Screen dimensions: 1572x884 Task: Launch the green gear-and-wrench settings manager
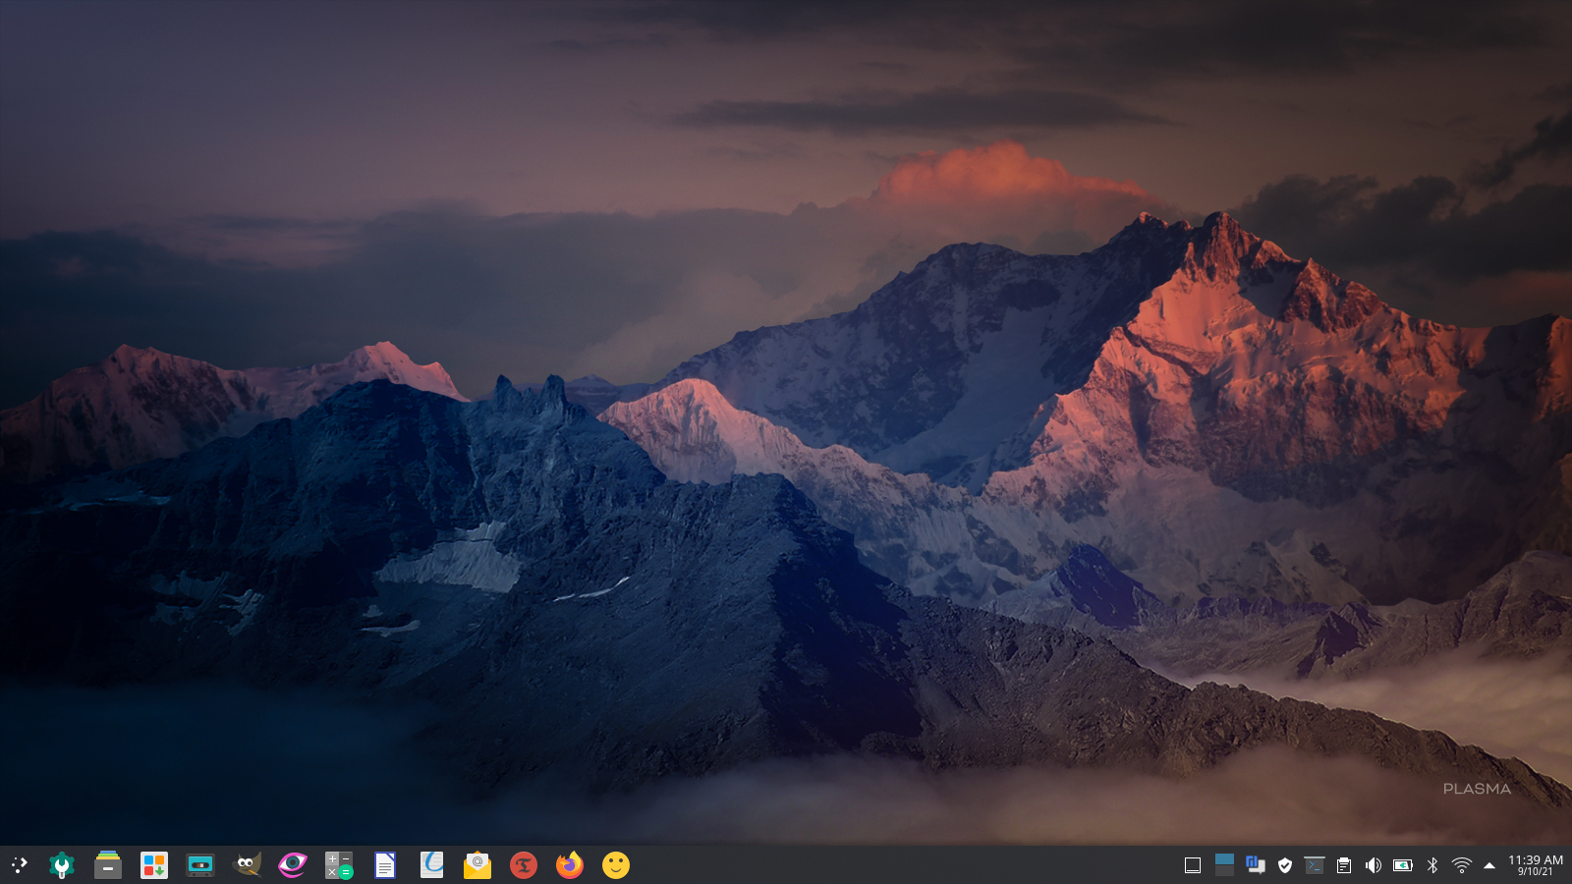(x=62, y=865)
